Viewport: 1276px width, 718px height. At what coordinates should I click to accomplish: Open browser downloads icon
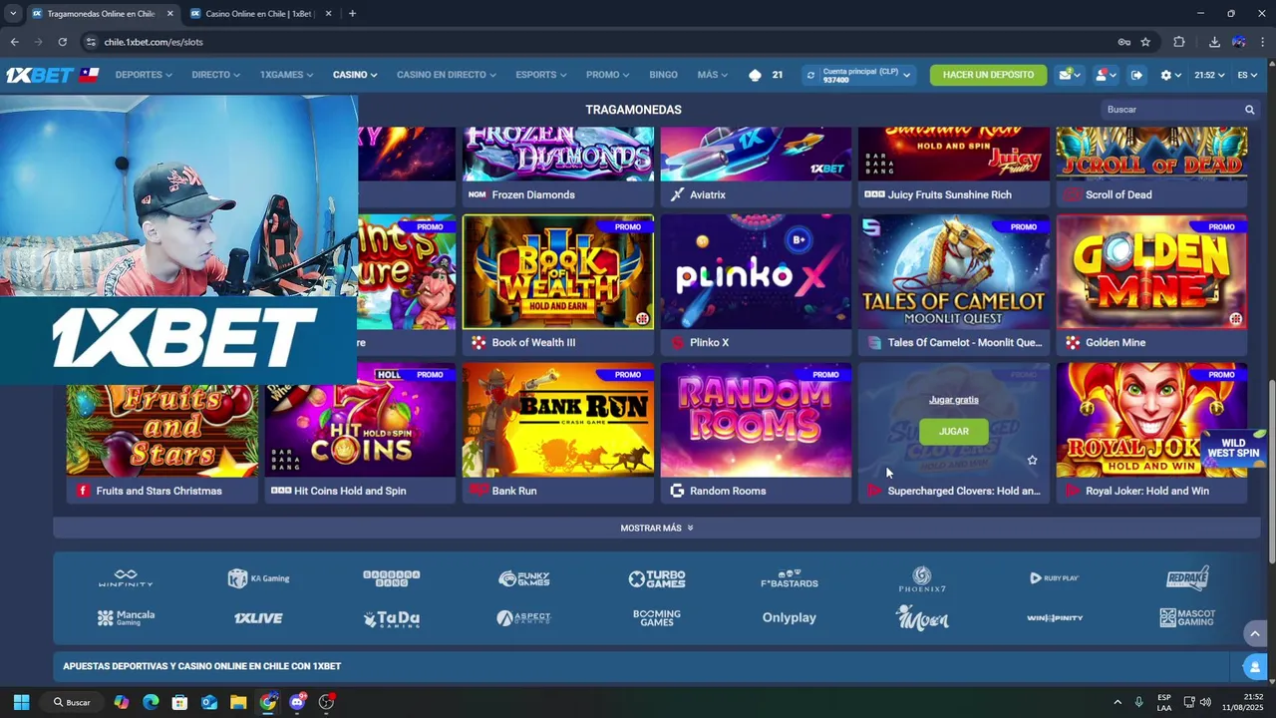1214,42
